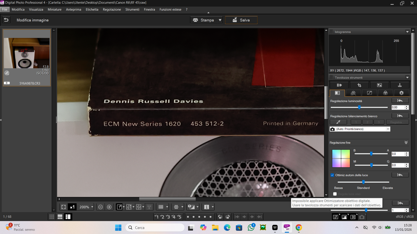
Task: Toggle the x1 actual-size zoom button
Action: click(x=72, y=207)
